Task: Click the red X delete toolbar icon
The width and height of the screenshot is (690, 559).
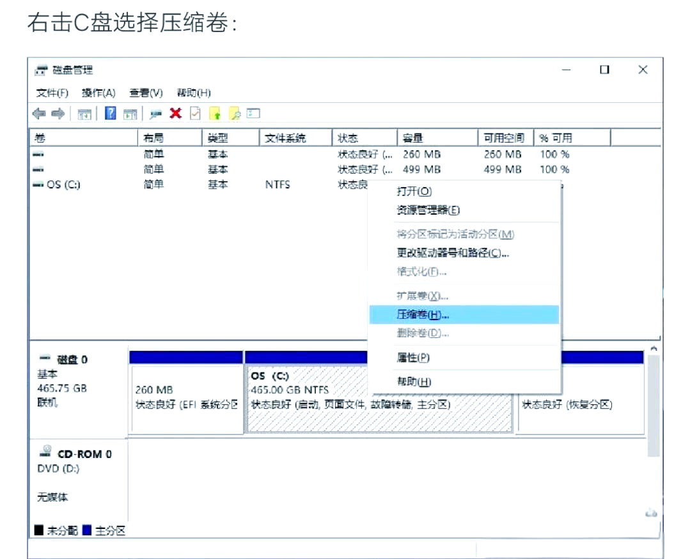Action: [x=175, y=114]
